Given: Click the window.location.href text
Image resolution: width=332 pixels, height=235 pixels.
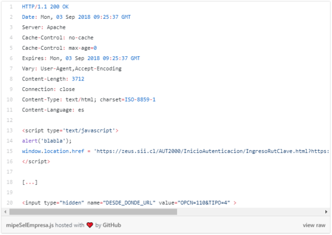Looking at the screenshot, I should 53,151.
